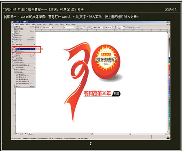This screenshot has width=182, height=151.
Task: Click the black outline color indicator in status bar
Action: (168, 138)
